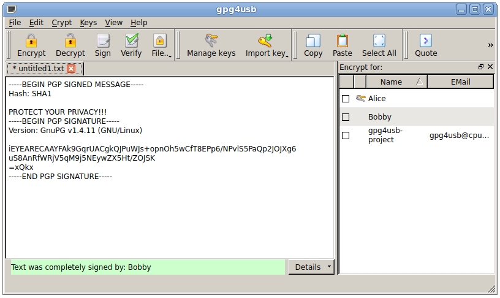Expand the Import key dropdown arrow

pyautogui.click(x=287, y=56)
